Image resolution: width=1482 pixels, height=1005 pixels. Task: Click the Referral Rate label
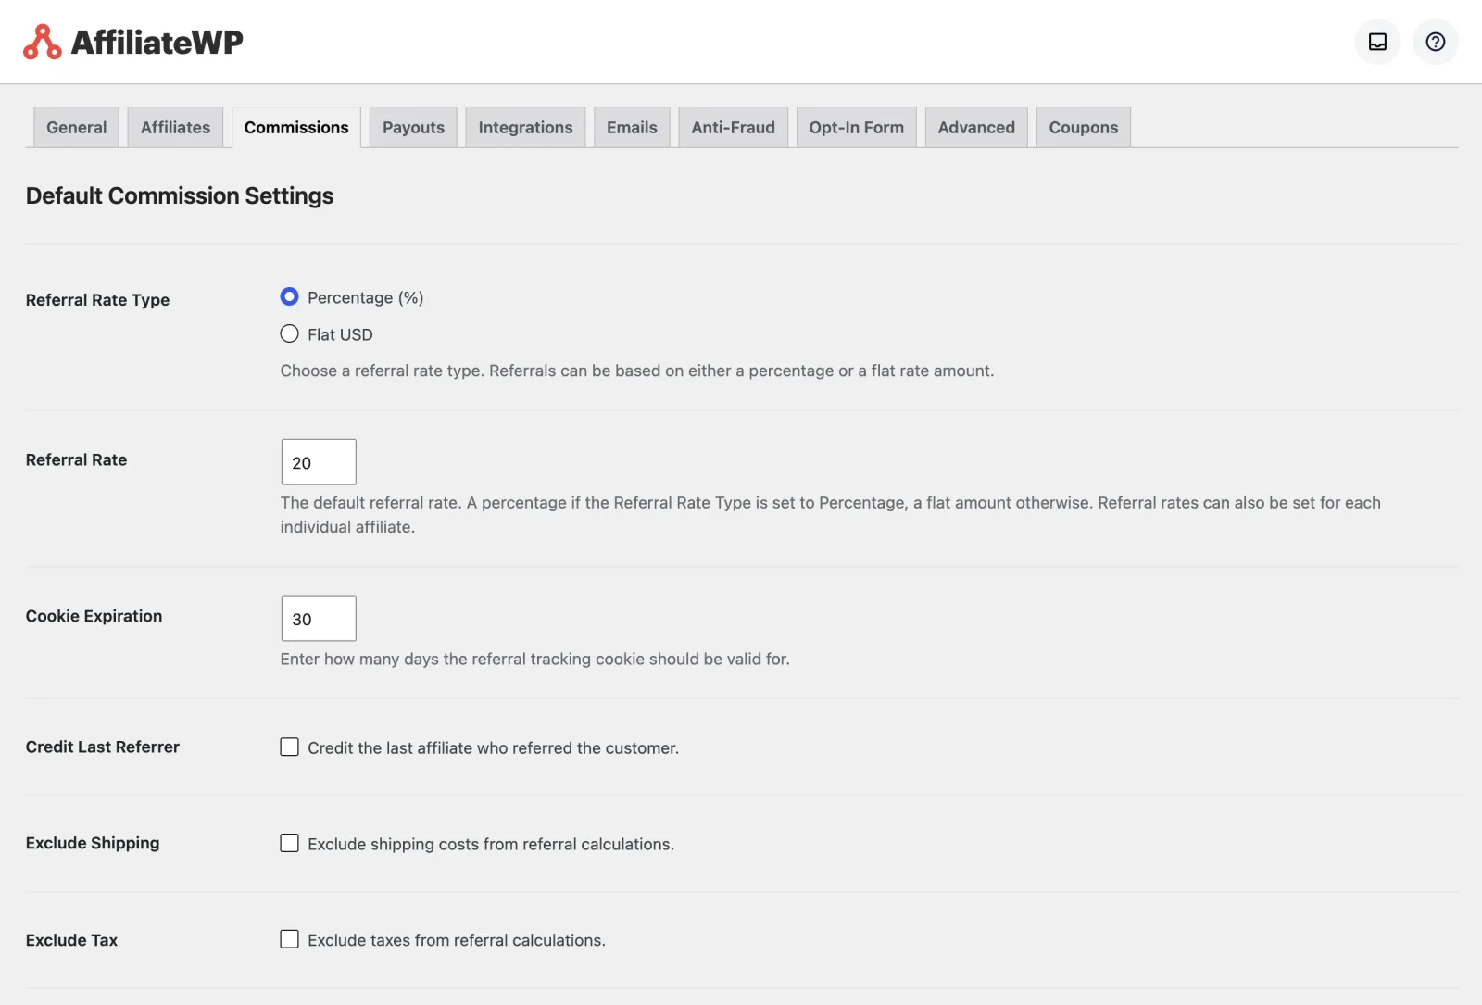(x=76, y=459)
